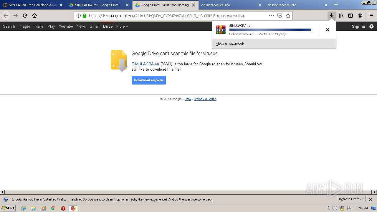The height and width of the screenshot is (212, 377).
Task: Toggle the downloads panel arrow
Action: pos(332,16)
